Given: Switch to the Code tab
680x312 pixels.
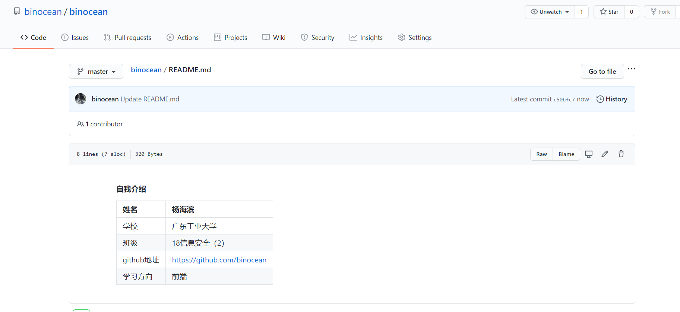Looking at the screenshot, I should click(x=33, y=38).
